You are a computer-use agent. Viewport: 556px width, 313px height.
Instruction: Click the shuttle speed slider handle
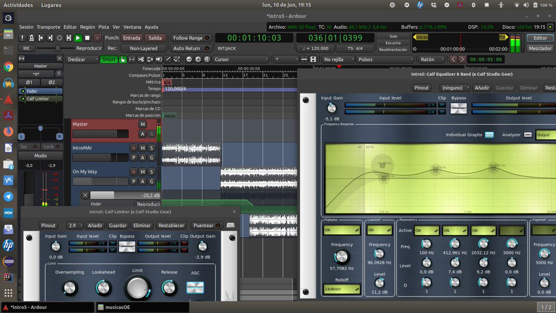click(58, 48)
